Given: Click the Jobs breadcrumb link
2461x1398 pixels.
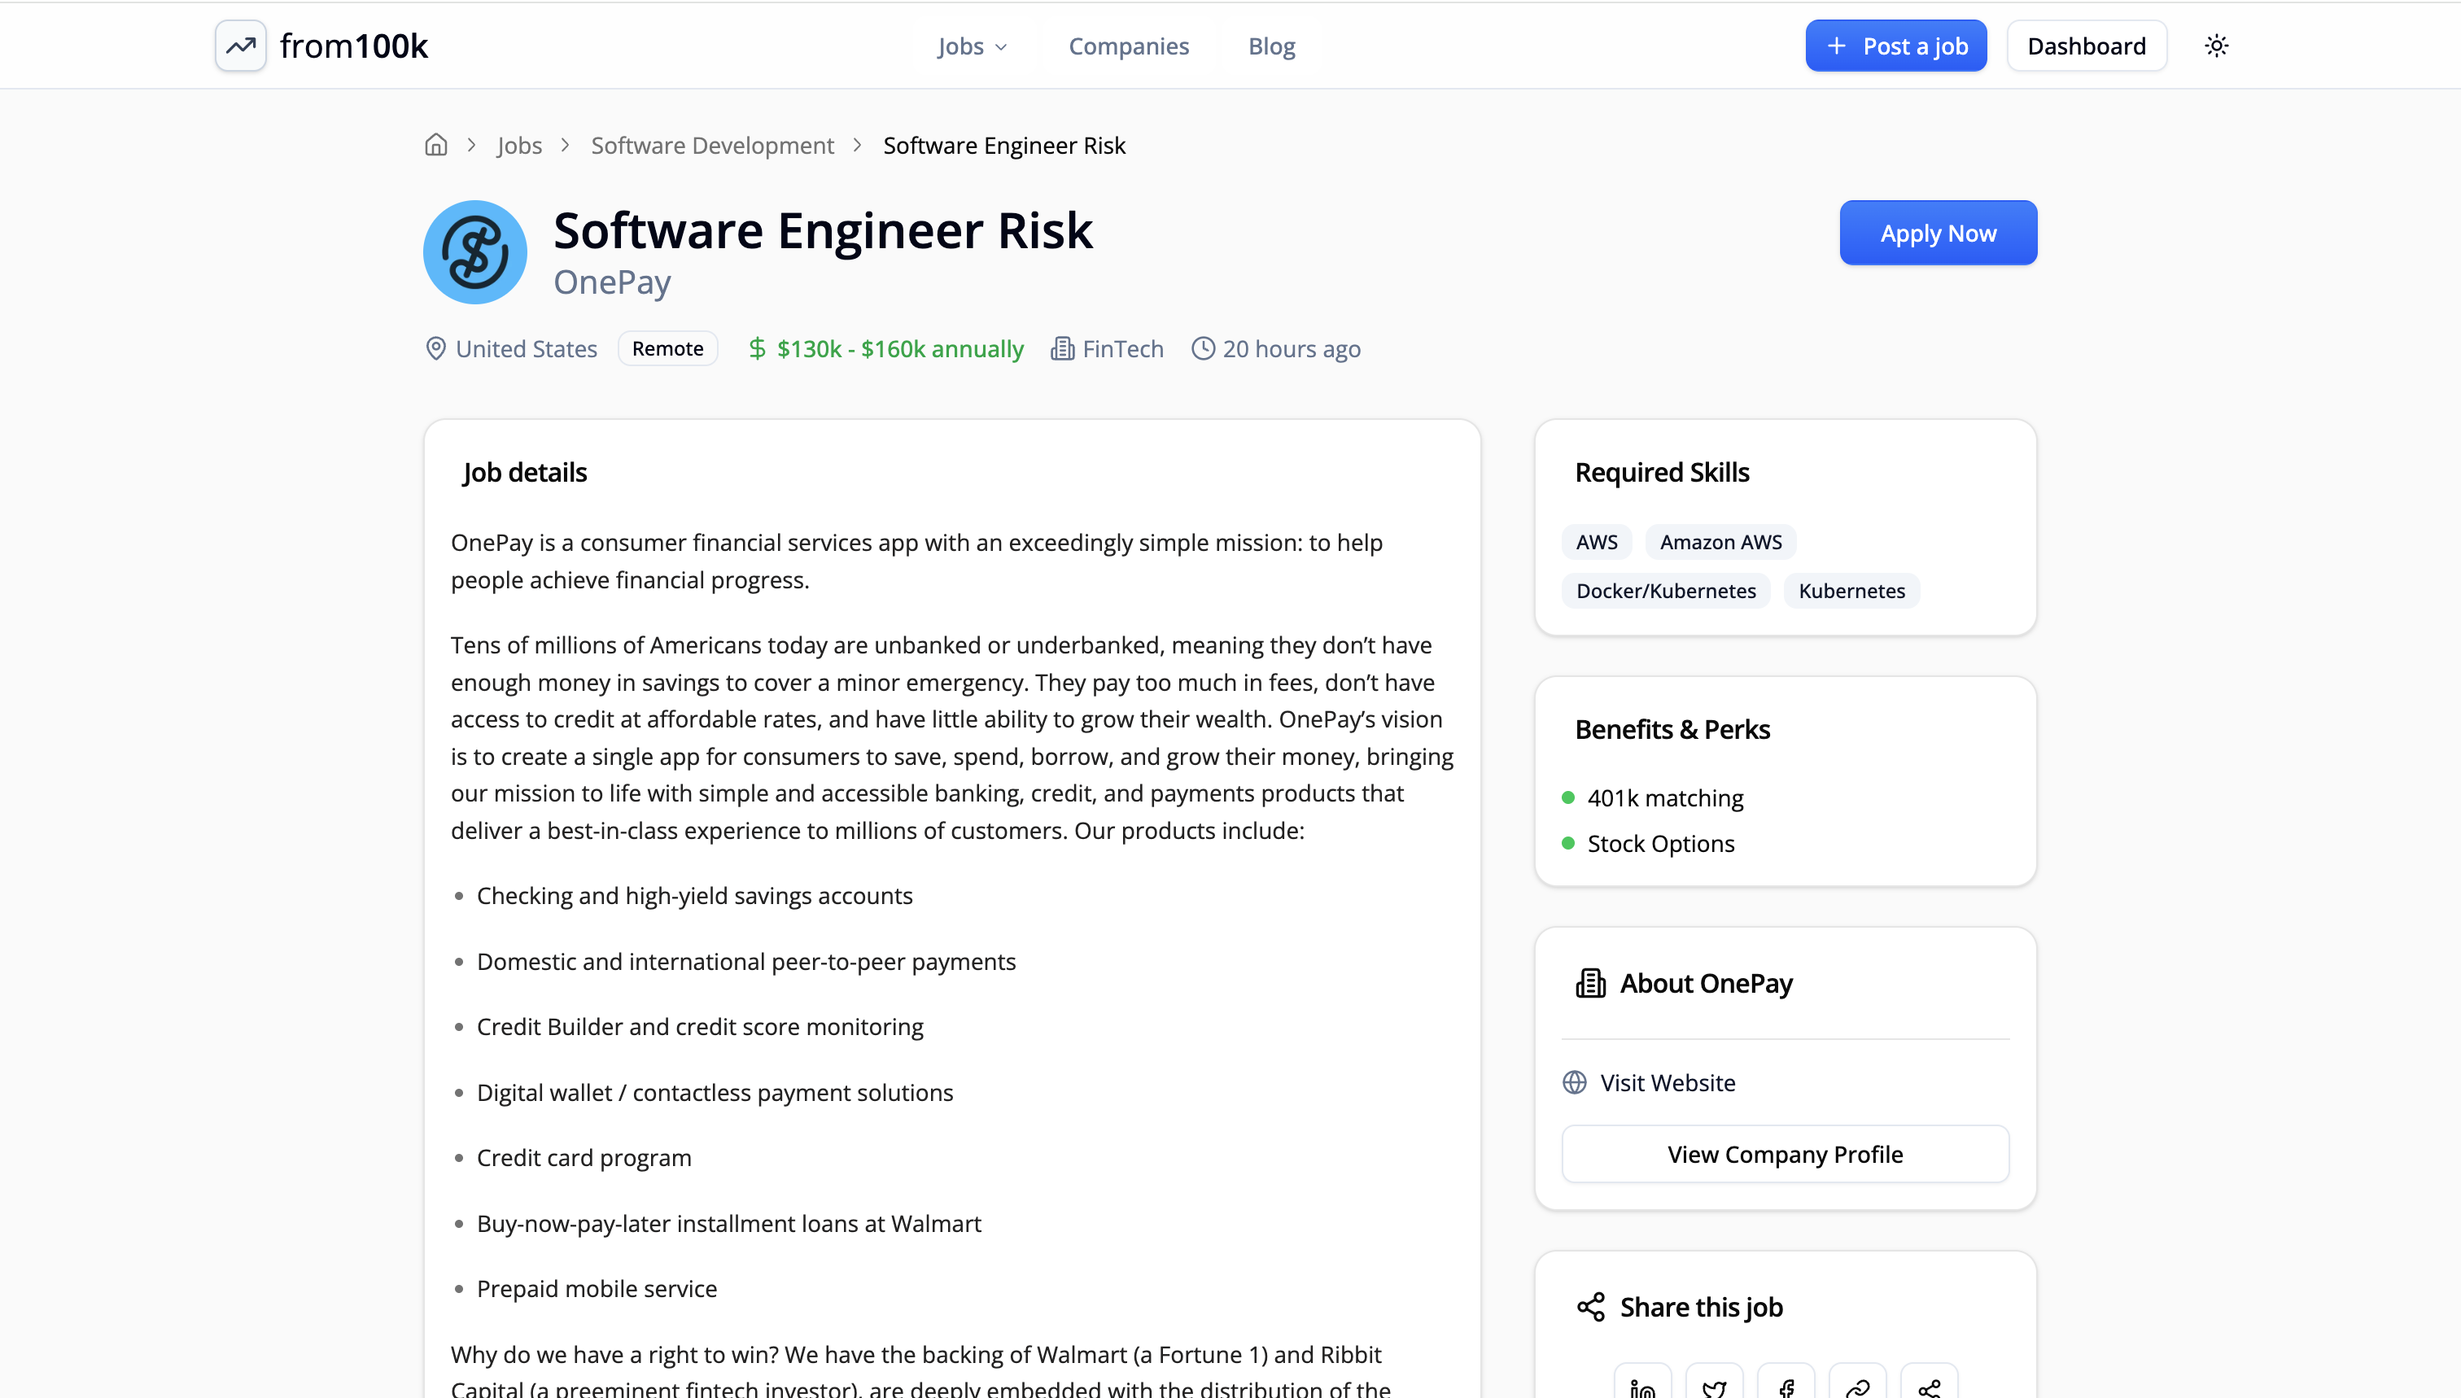Looking at the screenshot, I should pyautogui.click(x=519, y=145).
